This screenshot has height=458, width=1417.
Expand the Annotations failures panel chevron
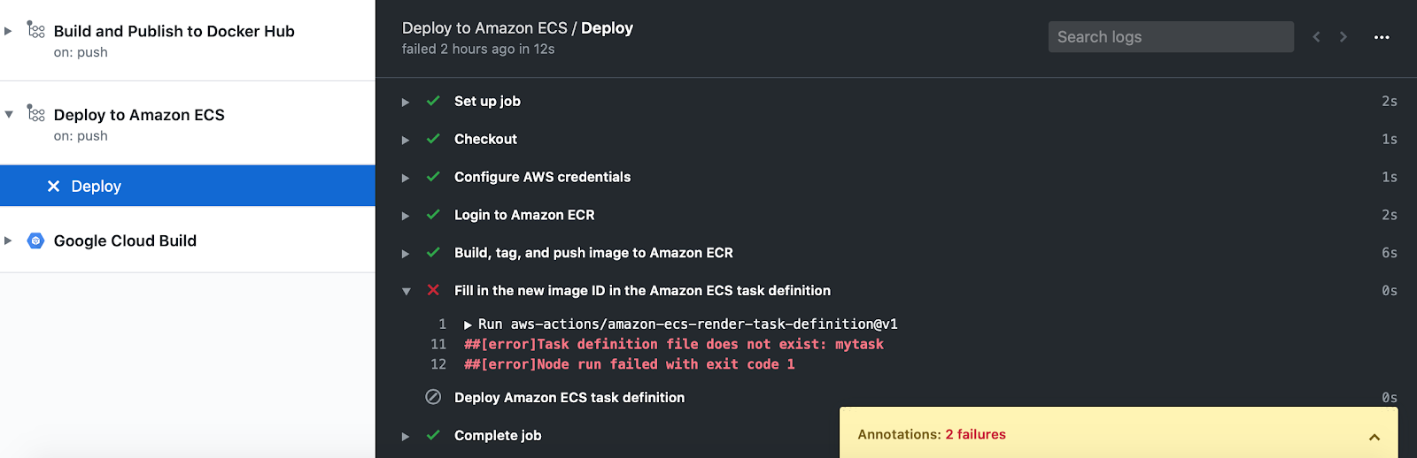[x=1374, y=436]
